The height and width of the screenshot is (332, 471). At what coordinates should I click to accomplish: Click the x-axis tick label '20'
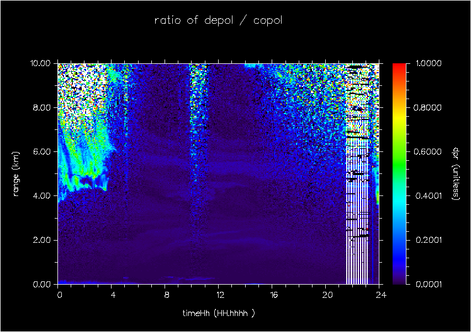(x=327, y=295)
